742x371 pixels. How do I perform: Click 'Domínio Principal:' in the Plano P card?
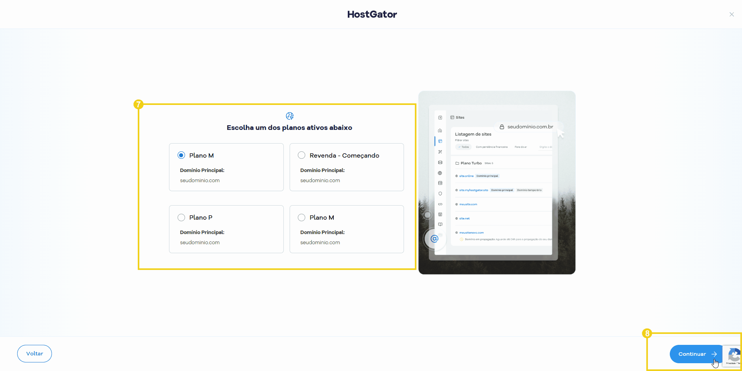[x=202, y=232]
